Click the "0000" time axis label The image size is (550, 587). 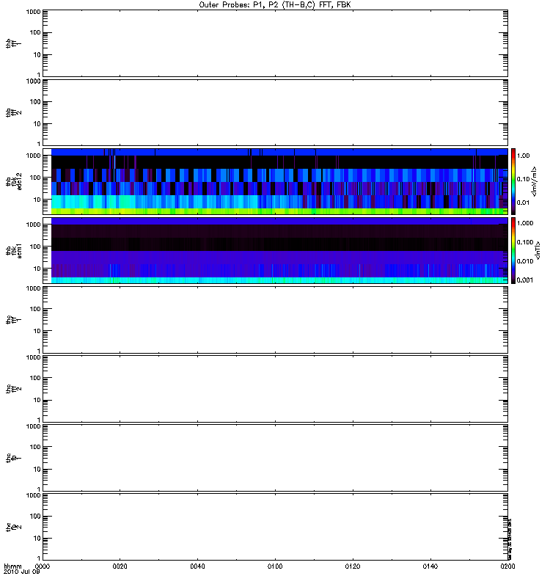pos(43,566)
